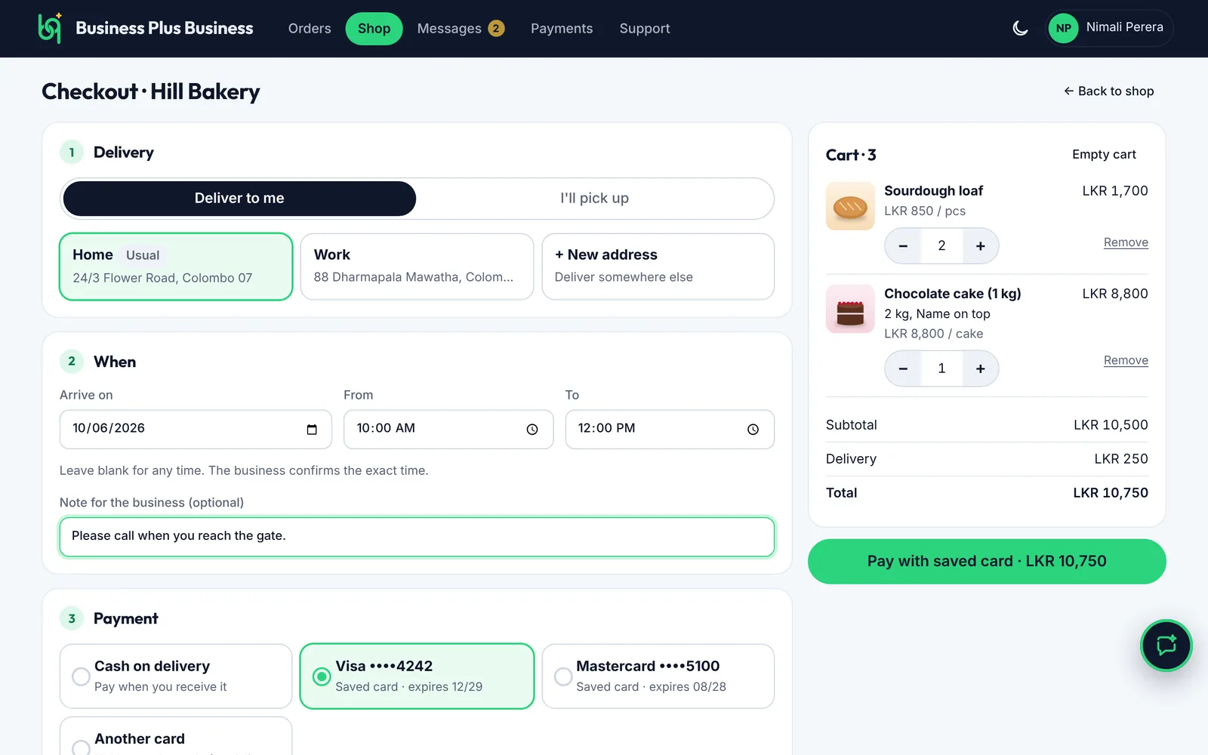The height and width of the screenshot is (755, 1208).
Task: Toggle dark mode moon icon
Action: click(1020, 29)
